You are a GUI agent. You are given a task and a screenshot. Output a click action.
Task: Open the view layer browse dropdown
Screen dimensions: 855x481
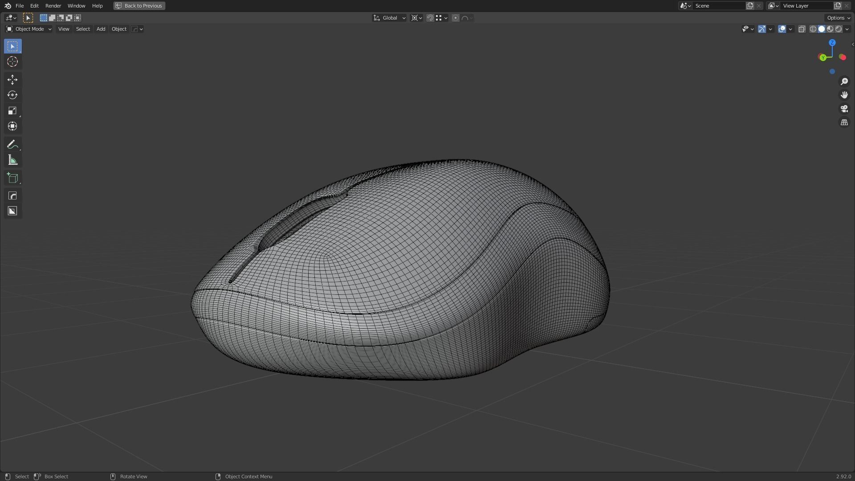(x=773, y=6)
